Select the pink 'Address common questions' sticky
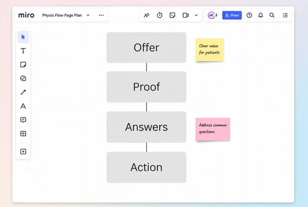The height and width of the screenshot is (207, 308). [213, 129]
